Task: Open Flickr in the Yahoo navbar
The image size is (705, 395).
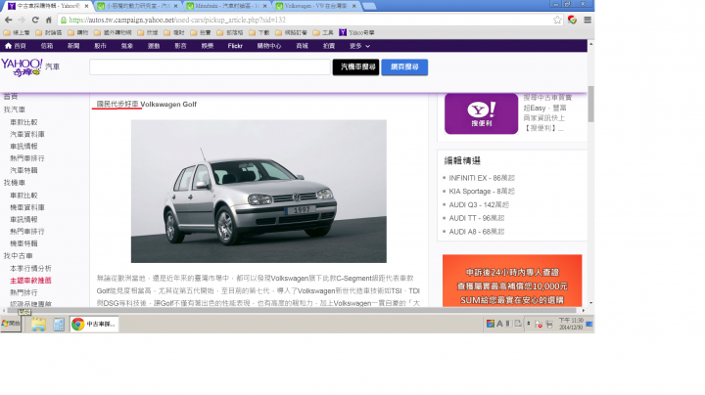Action: point(235,46)
